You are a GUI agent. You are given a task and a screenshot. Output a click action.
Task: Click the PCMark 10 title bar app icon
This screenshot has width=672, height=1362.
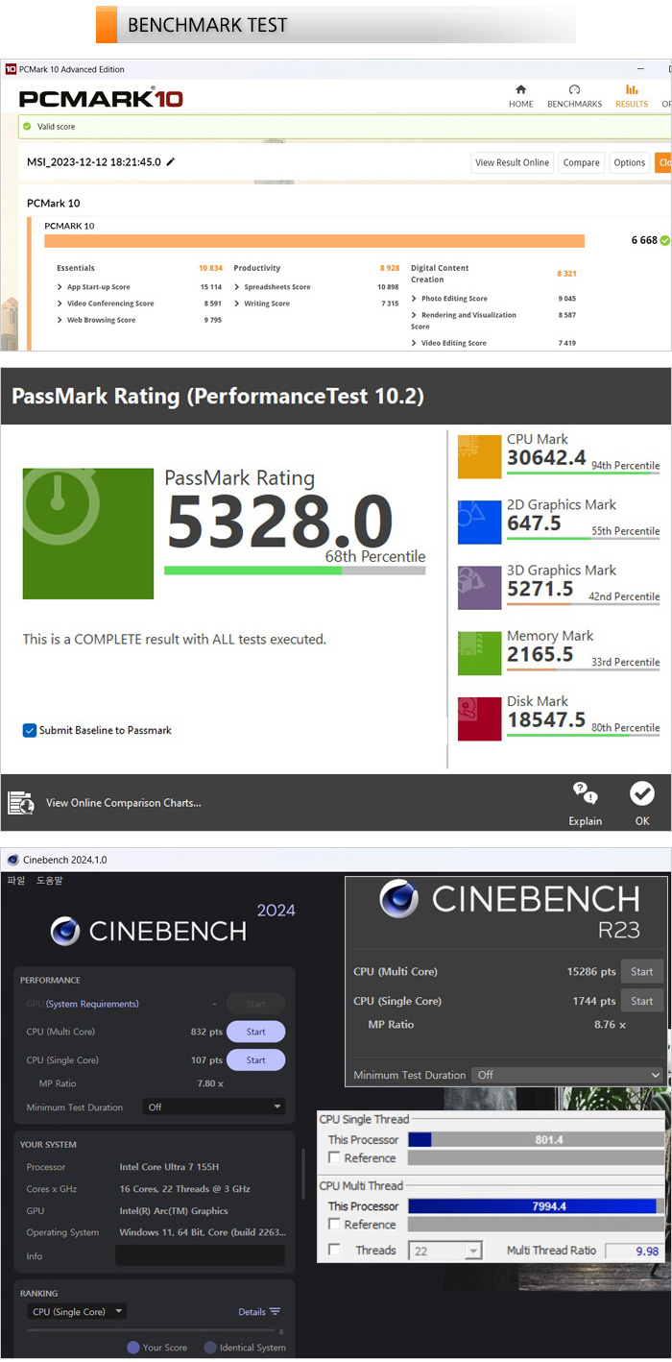coord(11,69)
